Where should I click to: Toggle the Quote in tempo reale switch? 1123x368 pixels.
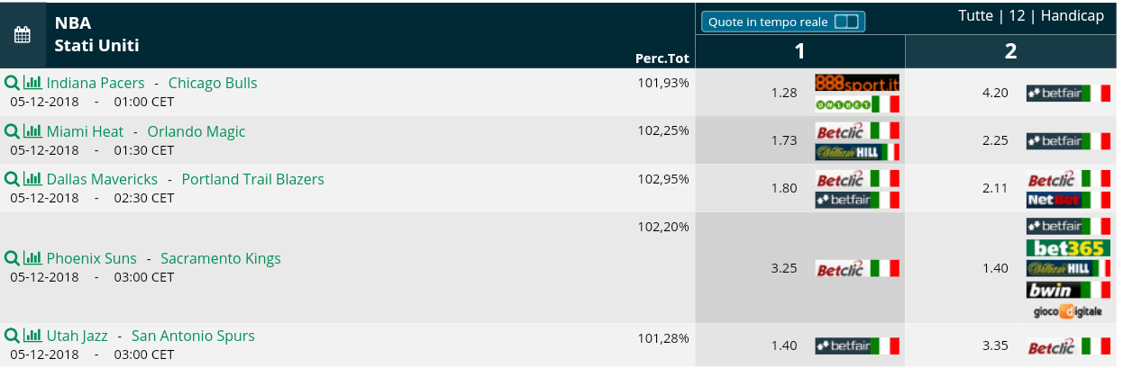click(846, 22)
